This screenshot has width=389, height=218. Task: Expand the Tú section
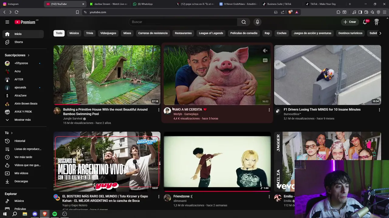9,133
